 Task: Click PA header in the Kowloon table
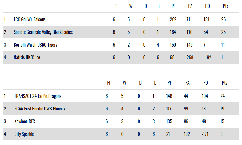(187, 83)
